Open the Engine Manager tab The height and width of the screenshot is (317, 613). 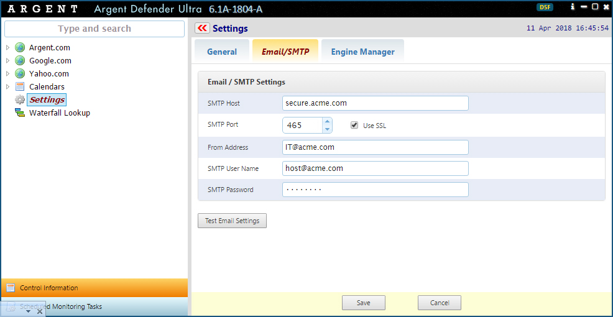[x=362, y=52]
